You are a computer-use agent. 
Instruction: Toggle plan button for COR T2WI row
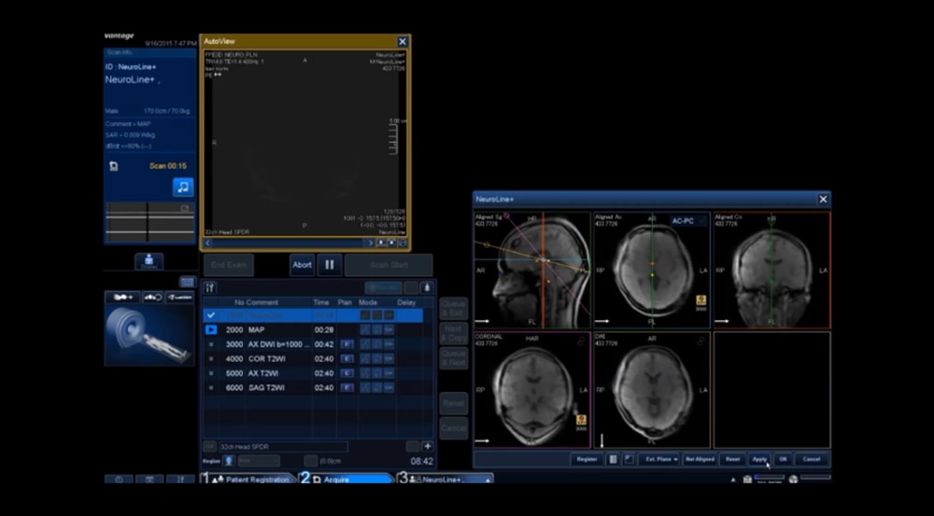click(347, 358)
